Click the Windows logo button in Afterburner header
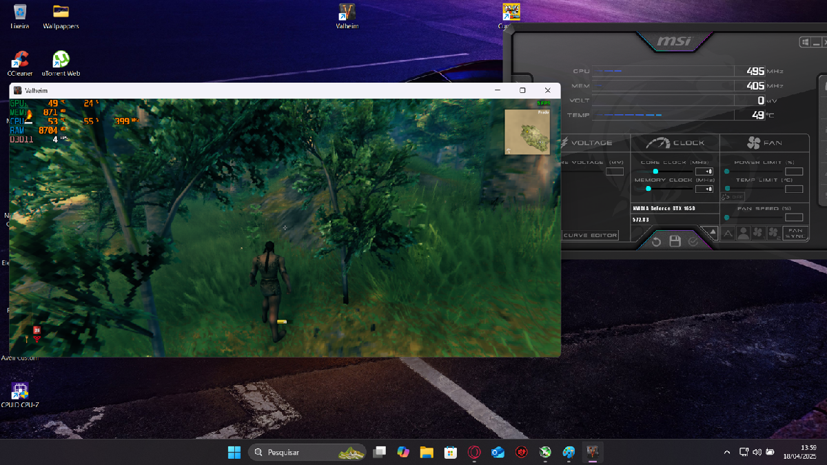 804,43
